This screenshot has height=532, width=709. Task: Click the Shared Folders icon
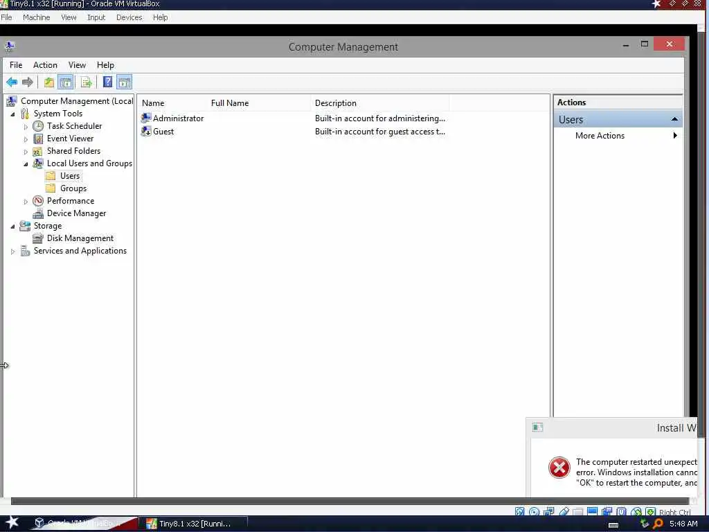[37, 151]
